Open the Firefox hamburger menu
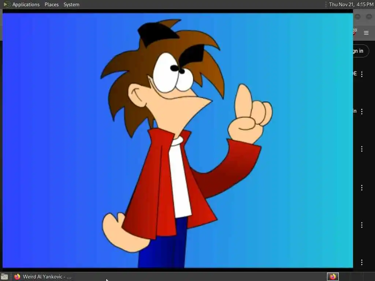The height and width of the screenshot is (281, 375). coord(366,33)
